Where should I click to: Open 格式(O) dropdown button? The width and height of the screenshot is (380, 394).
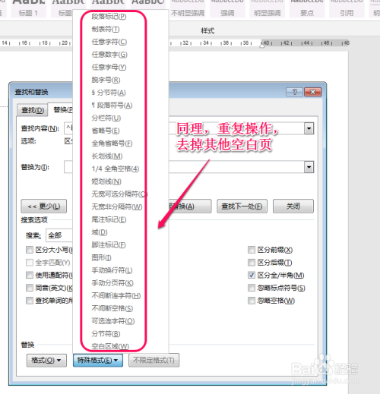[46, 360]
